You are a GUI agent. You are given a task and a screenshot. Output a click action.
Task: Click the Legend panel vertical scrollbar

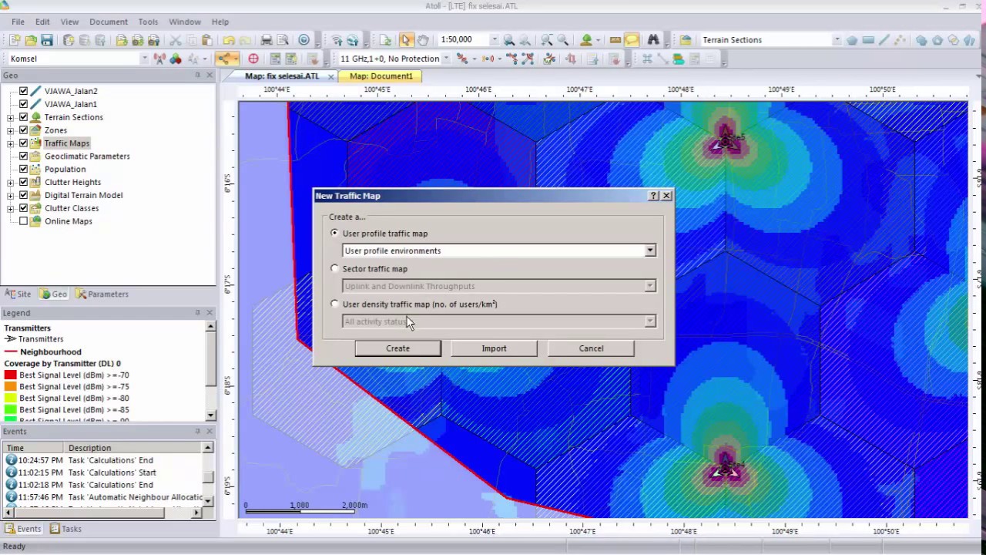210,371
